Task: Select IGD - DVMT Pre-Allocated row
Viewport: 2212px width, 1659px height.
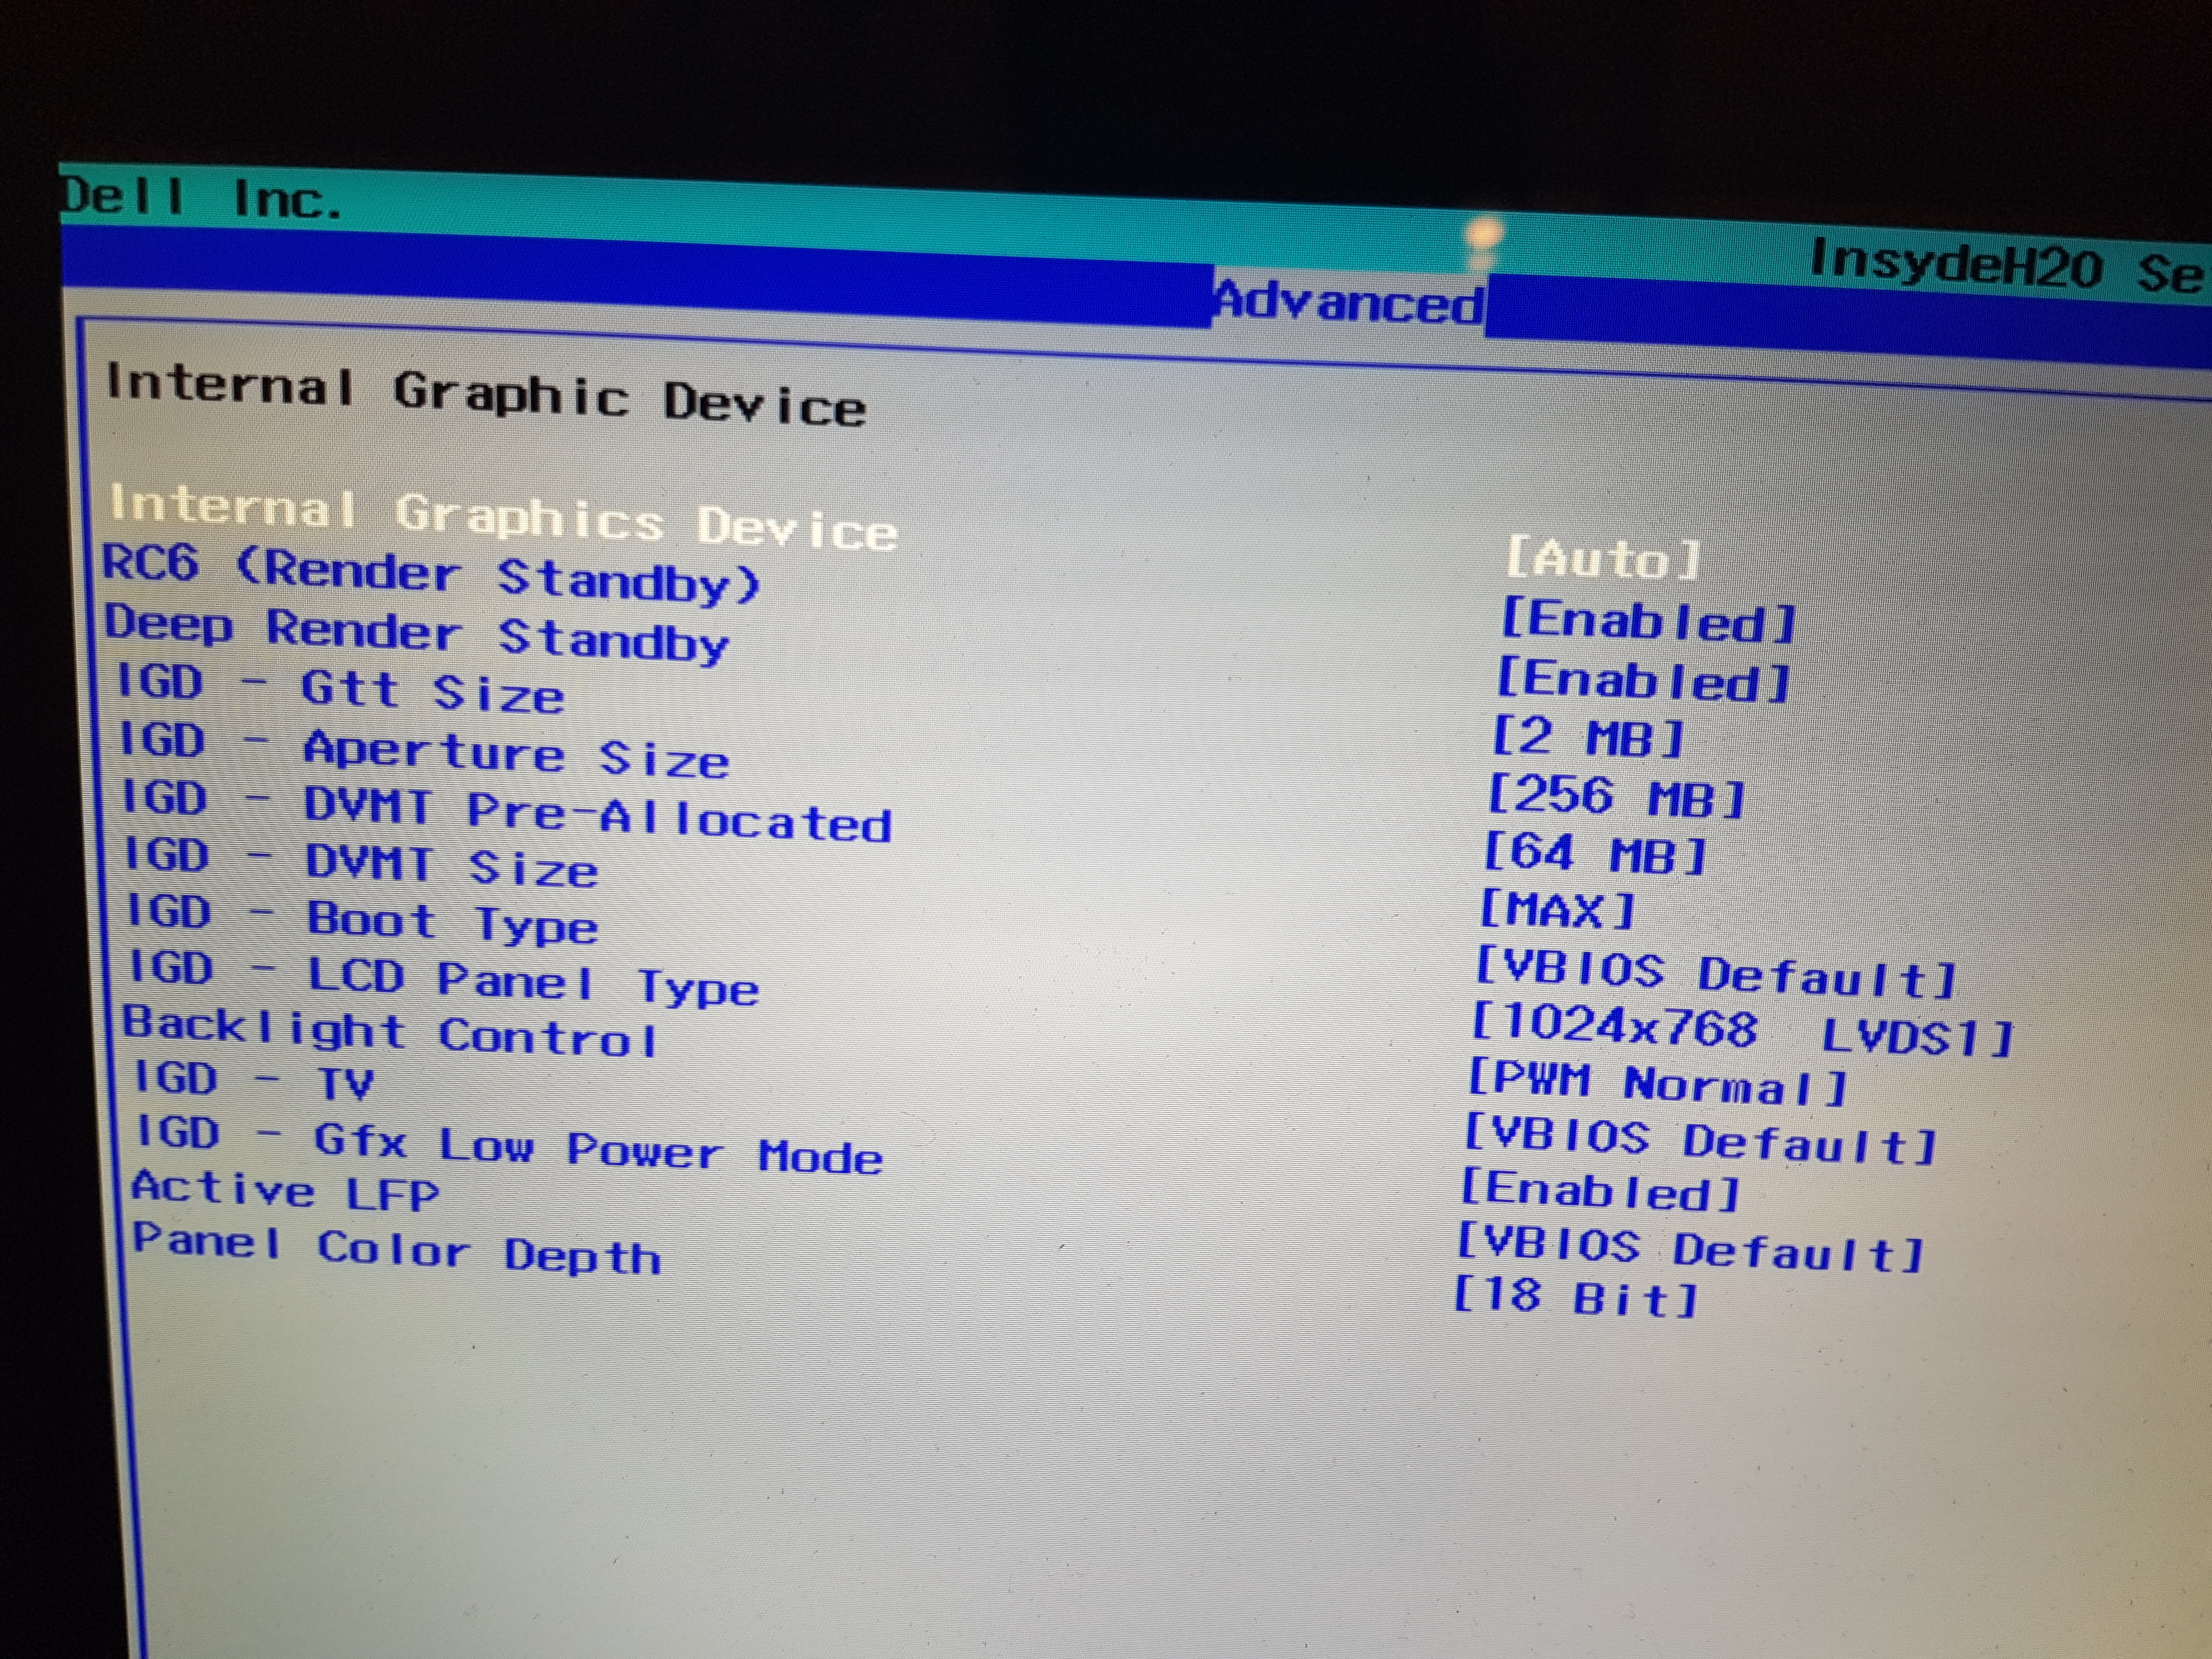Action: [506, 812]
